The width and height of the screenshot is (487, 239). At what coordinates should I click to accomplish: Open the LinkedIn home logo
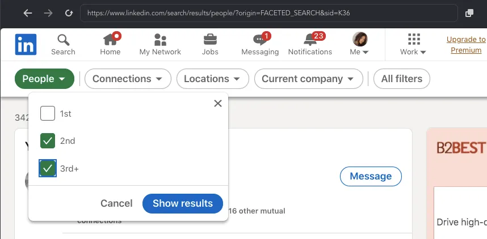pyautogui.click(x=26, y=44)
